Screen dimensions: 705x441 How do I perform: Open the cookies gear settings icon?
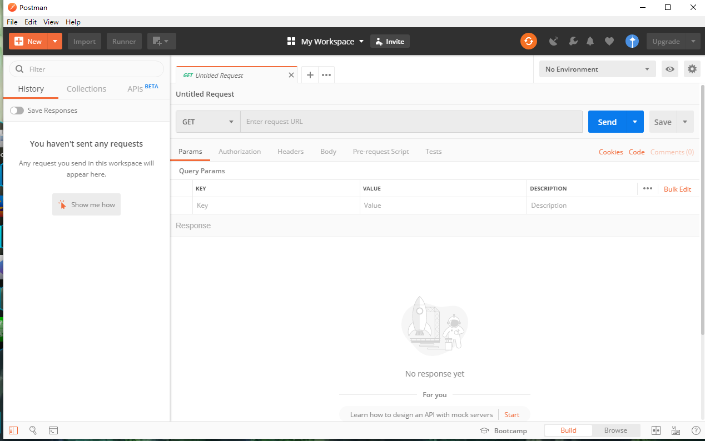692,69
